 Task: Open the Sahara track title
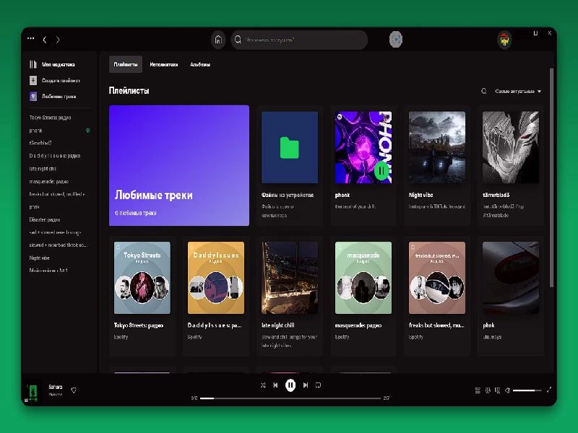[56, 387]
